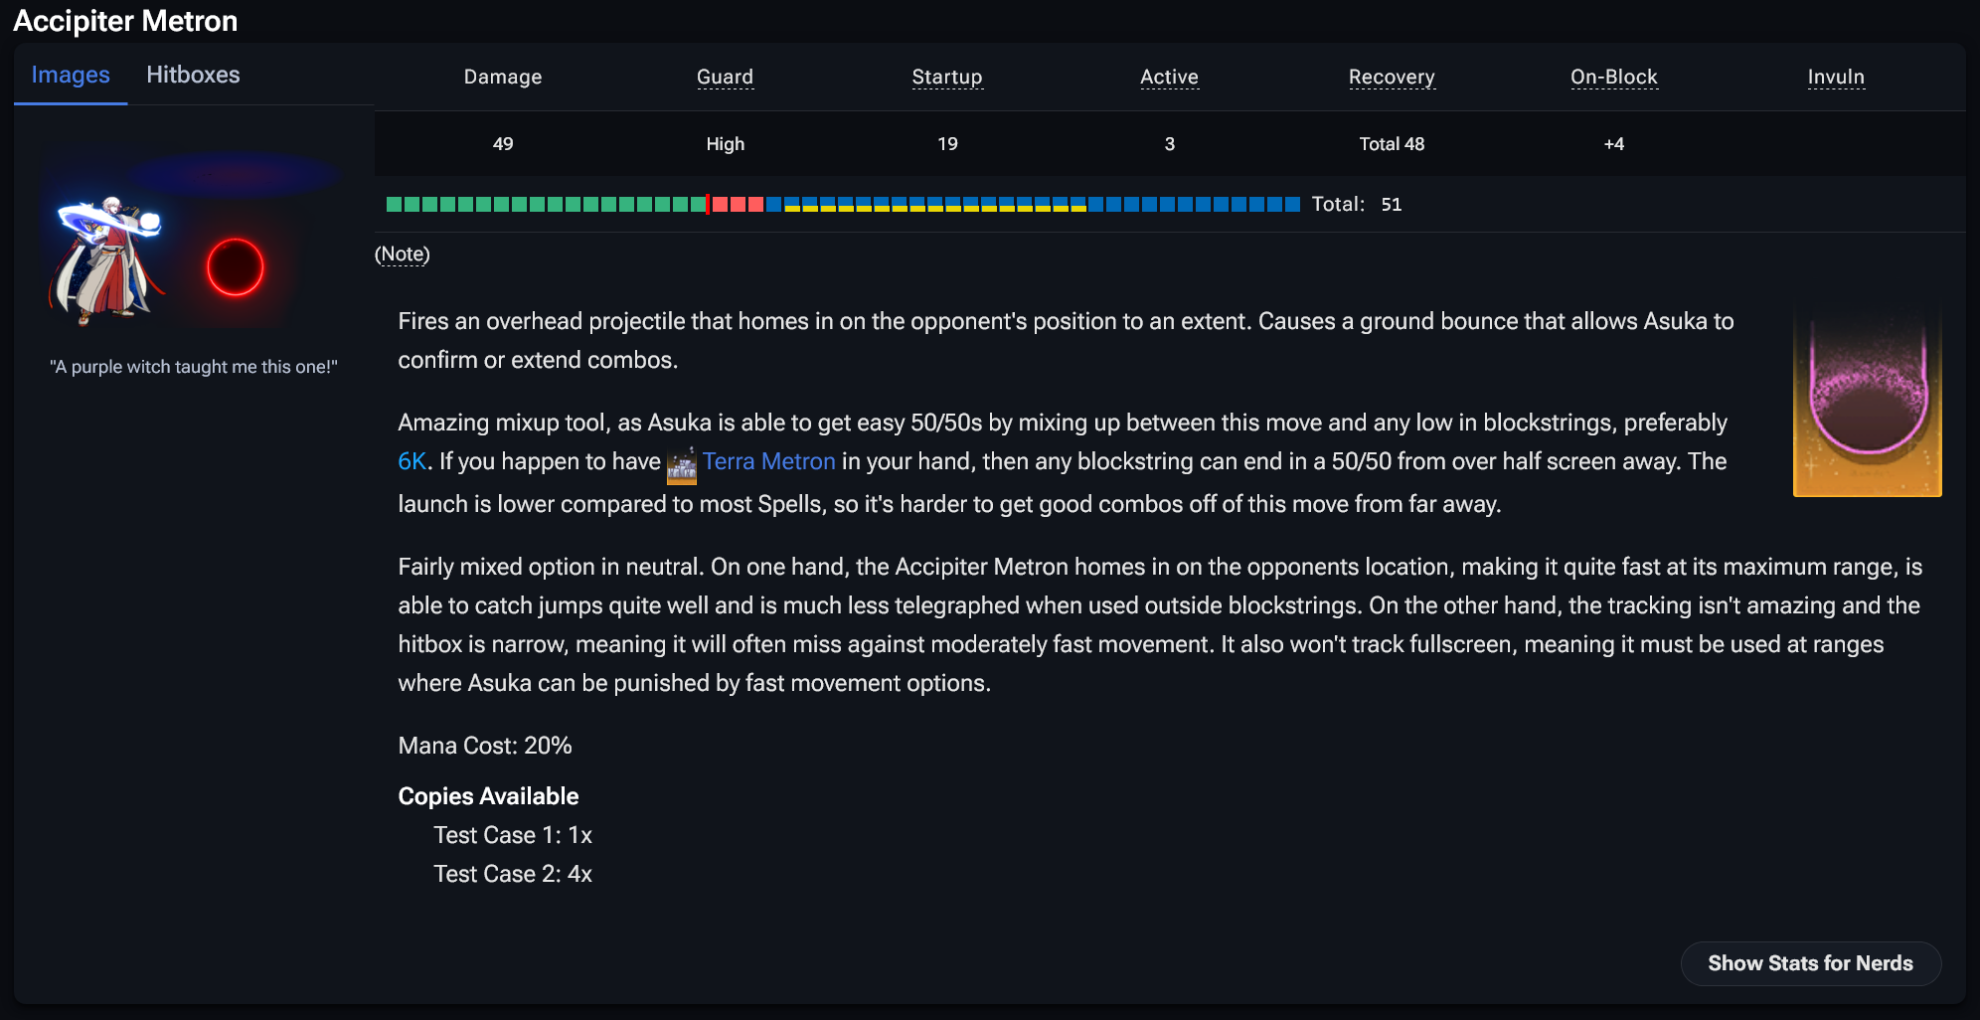
Task: Click the Terra Metron spell icon
Action: click(x=681, y=464)
